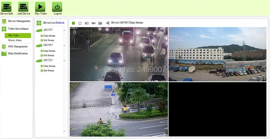
Task: Click the second device camera icon
Action: pos(39,45)
